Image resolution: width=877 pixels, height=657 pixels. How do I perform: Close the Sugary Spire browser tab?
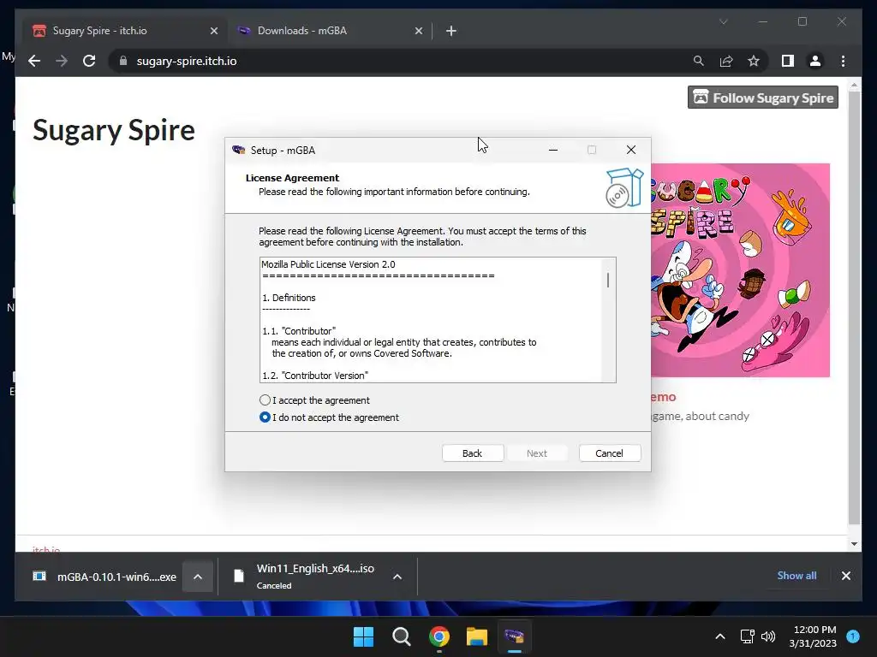pos(213,32)
